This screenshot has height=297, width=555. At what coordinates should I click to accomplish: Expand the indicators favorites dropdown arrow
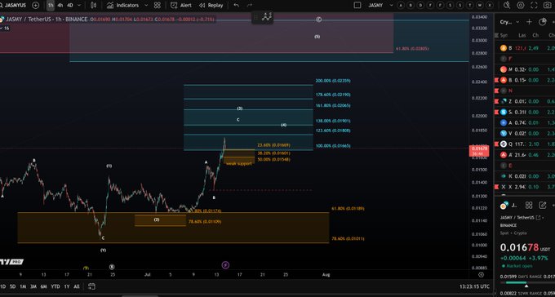point(146,6)
